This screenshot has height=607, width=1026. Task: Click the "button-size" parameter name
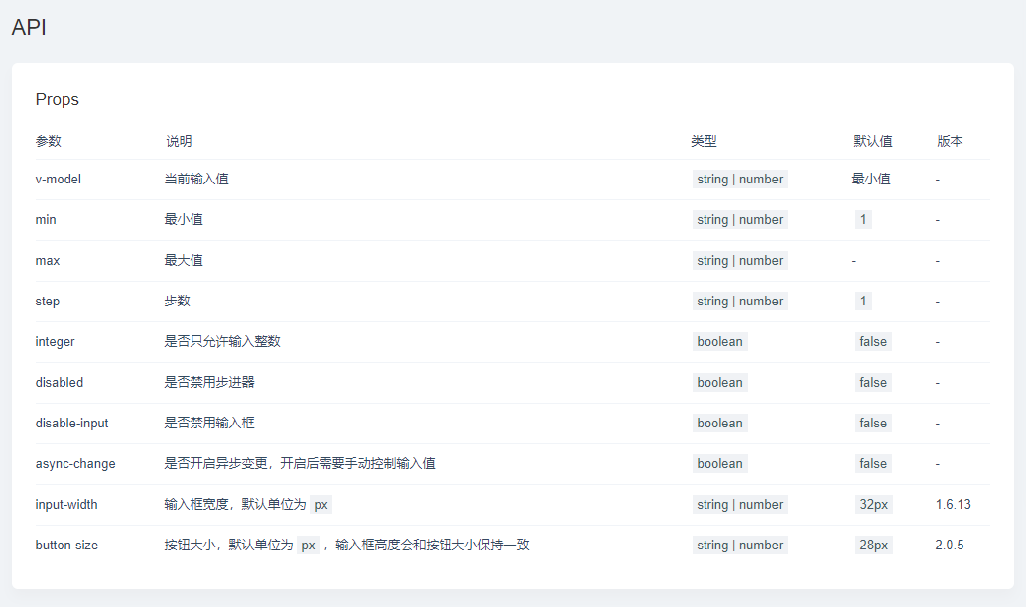pyautogui.click(x=68, y=545)
